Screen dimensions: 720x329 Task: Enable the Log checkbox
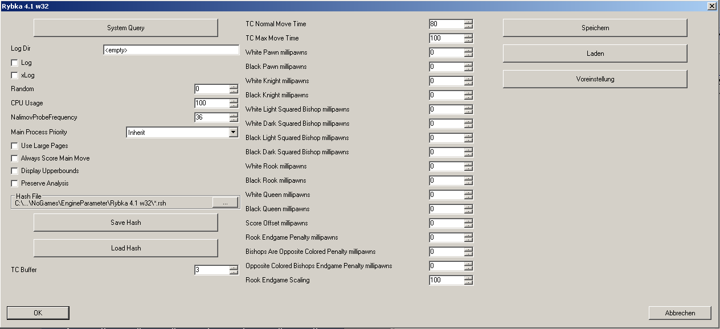tap(15, 63)
